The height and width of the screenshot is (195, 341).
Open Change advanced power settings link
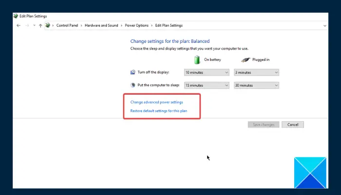pos(156,102)
